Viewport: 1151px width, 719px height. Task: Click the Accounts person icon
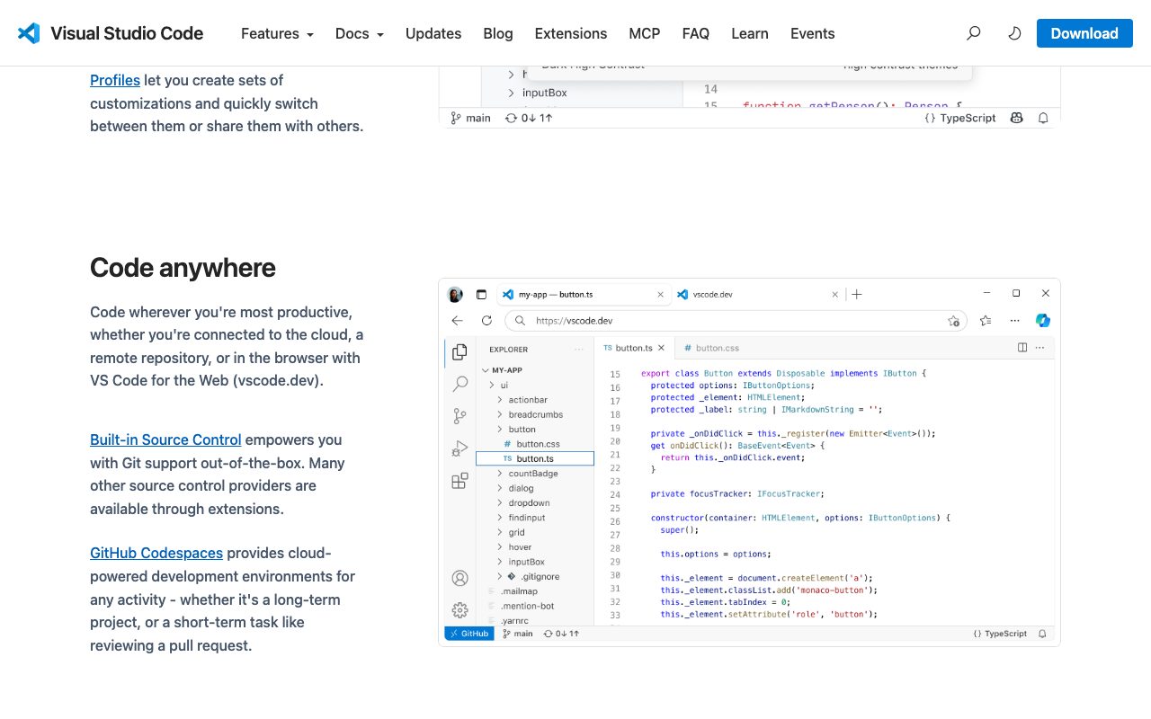click(x=460, y=578)
